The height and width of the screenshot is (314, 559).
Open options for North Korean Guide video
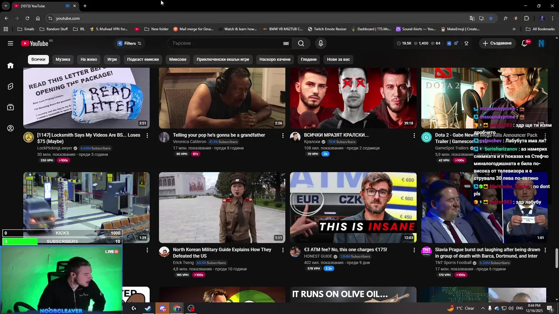coord(283,250)
